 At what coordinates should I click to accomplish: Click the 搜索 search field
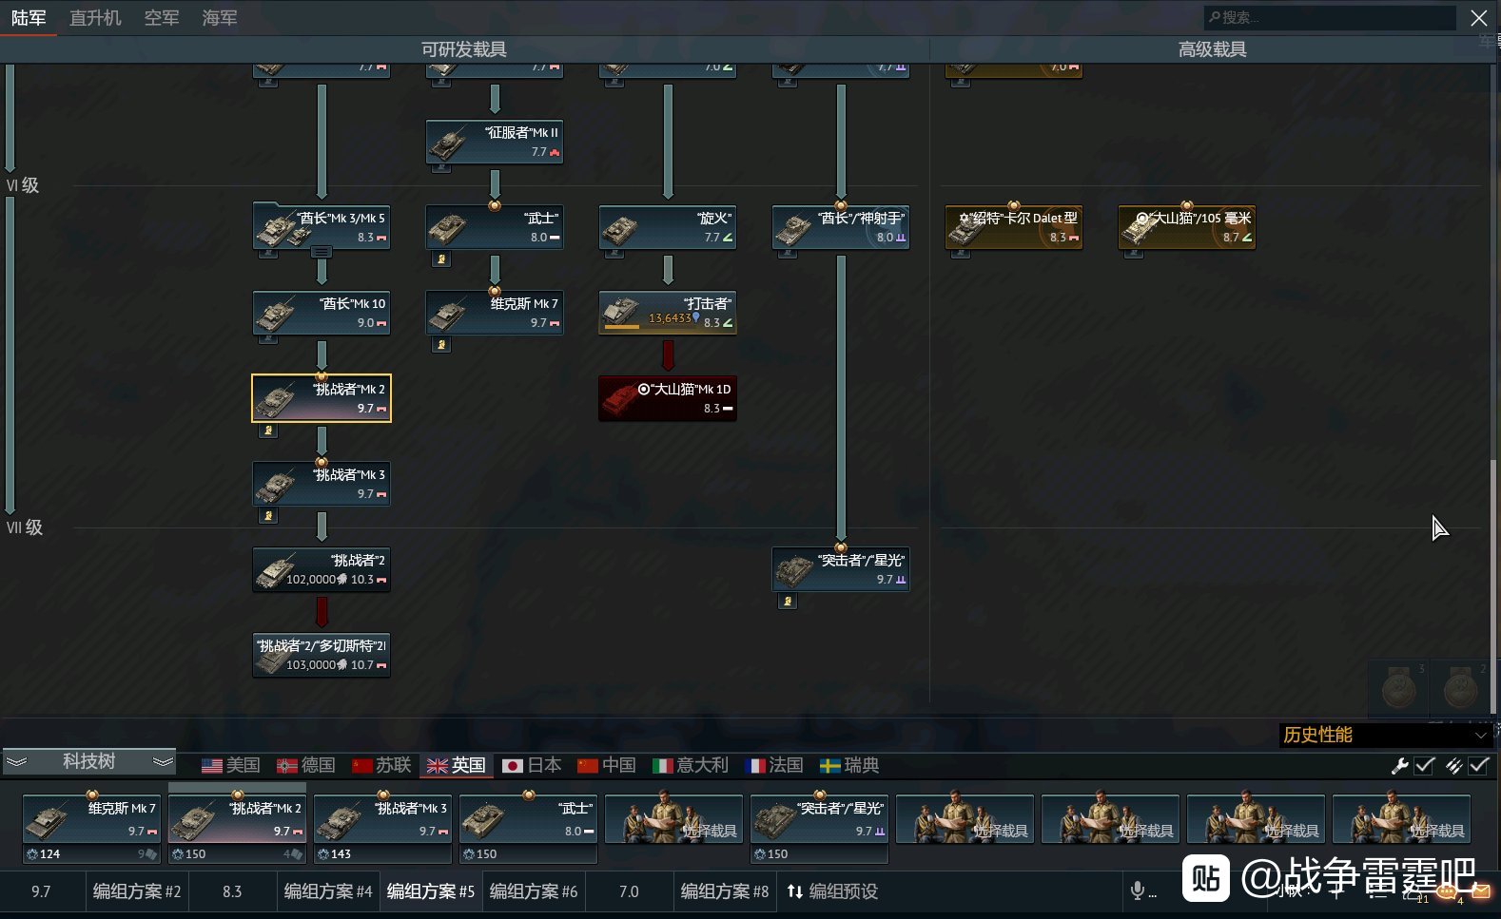1330,18
